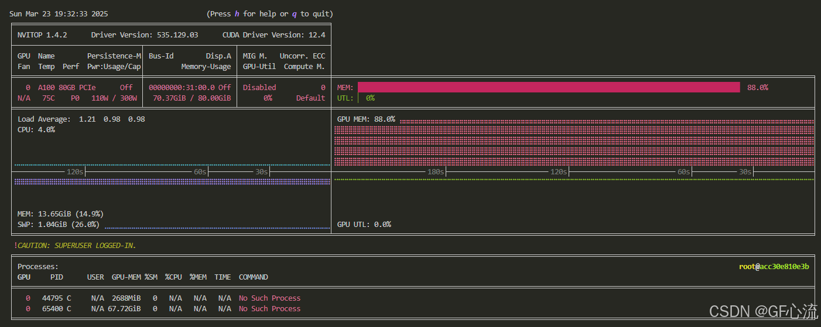Image resolution: width=821 pixels, height=327 pixels.
Task: Click Driver Version: 535.129.03
Action: pos(145,35)
